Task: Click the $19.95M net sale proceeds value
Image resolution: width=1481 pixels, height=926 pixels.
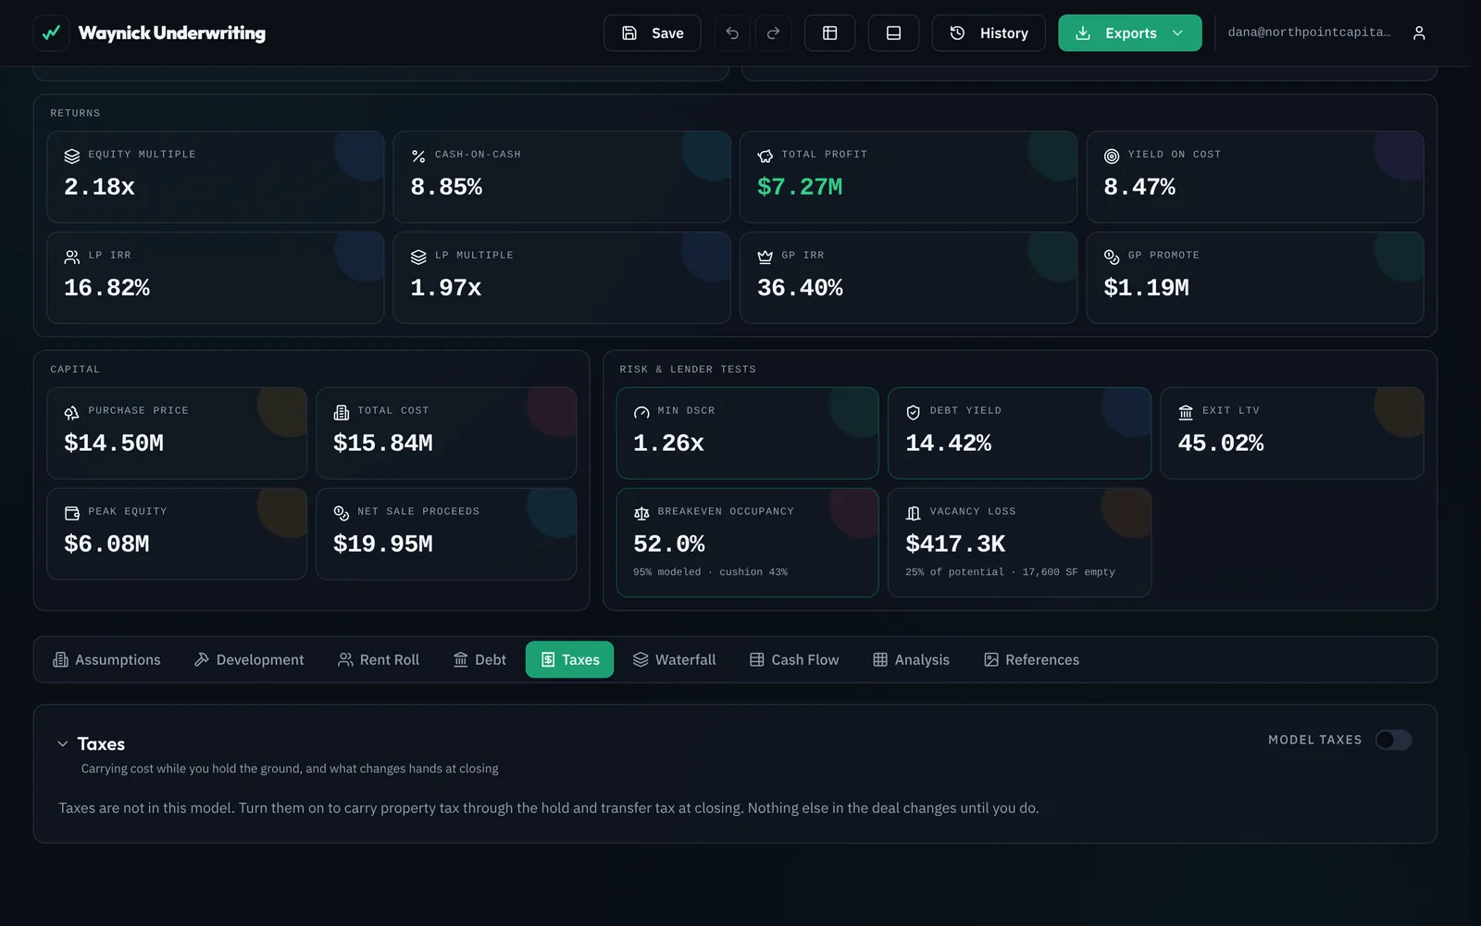Action: point(383,544)
